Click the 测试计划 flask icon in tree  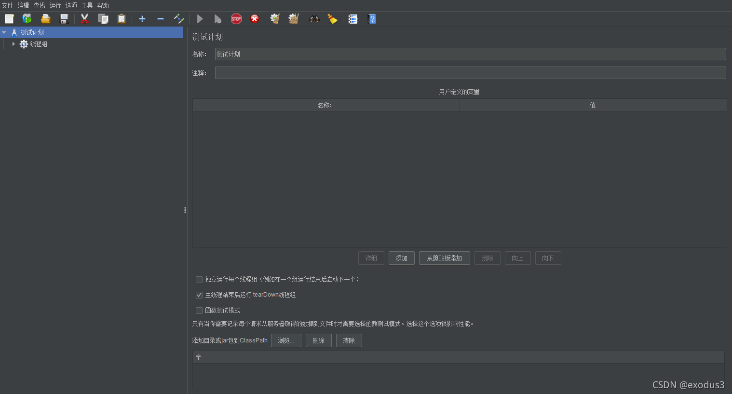tap(14, 32)
